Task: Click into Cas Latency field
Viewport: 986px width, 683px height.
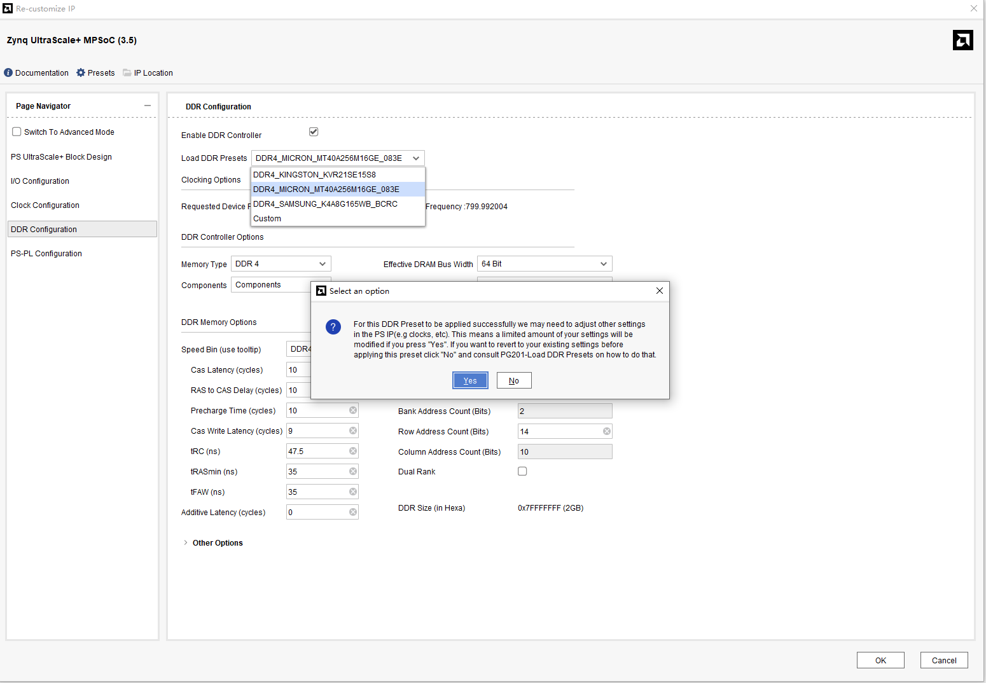Action: click(298, 369)
